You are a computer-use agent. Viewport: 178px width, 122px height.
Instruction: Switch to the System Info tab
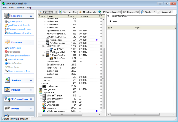pyautogui.click(x=165, y=12)
